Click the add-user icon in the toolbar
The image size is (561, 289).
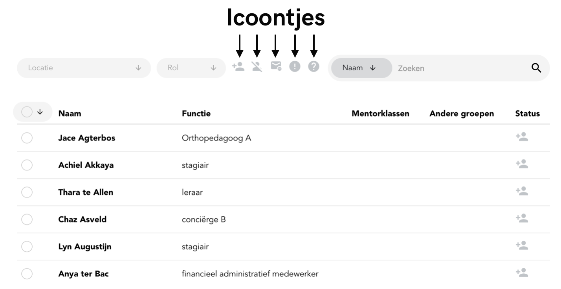click(x=238, y=67)
